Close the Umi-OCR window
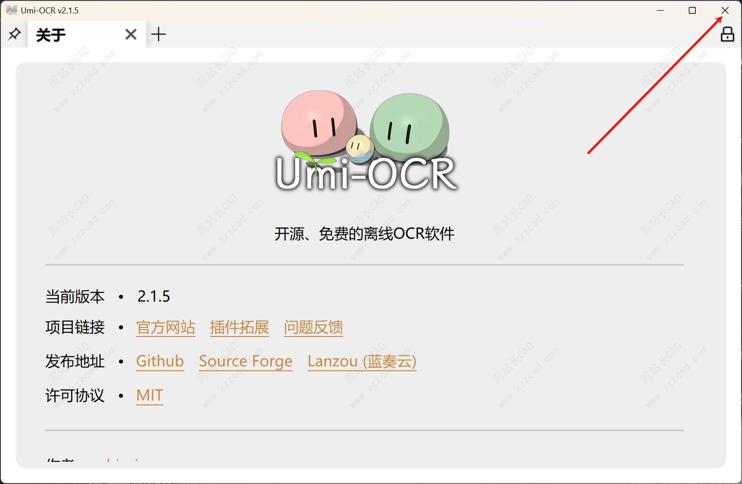 [x=725, y=10]
